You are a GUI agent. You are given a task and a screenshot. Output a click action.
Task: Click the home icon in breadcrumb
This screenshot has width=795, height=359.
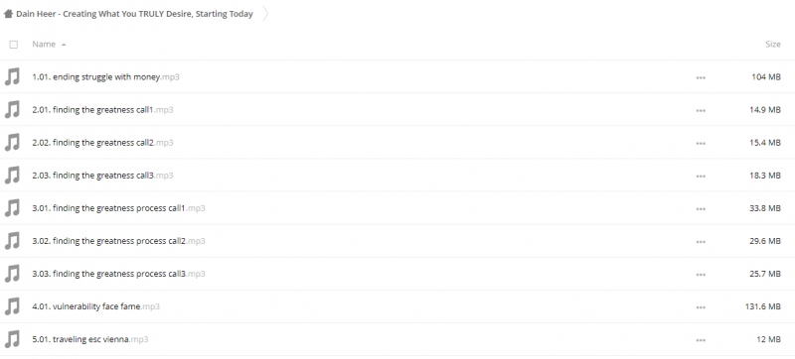[x=8, y=14]
